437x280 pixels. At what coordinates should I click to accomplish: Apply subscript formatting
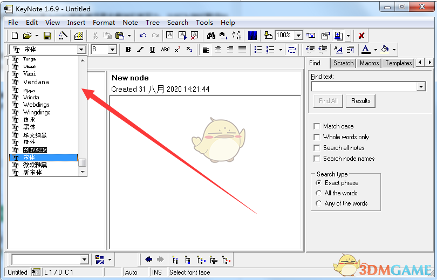click(189, 50)
